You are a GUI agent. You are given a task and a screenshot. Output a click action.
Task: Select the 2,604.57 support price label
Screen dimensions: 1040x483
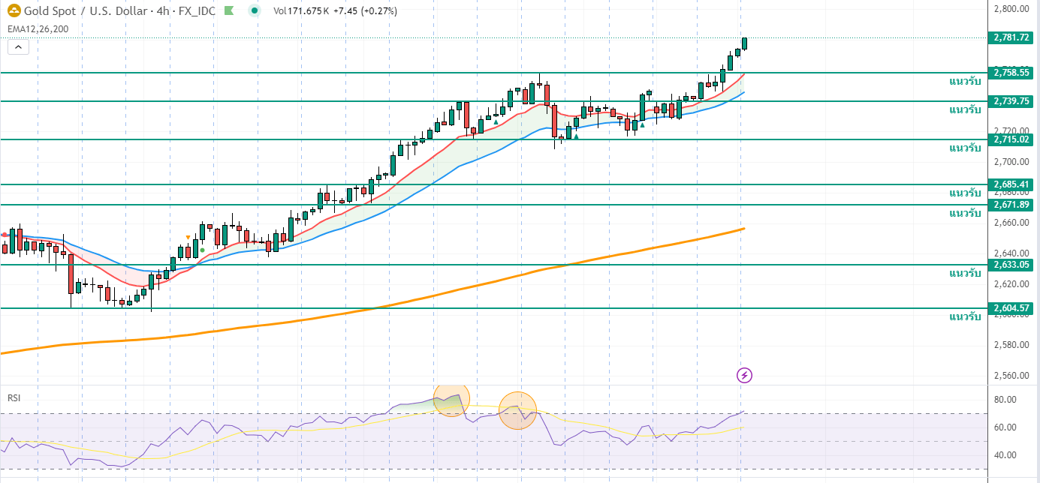coord(1011,308)
